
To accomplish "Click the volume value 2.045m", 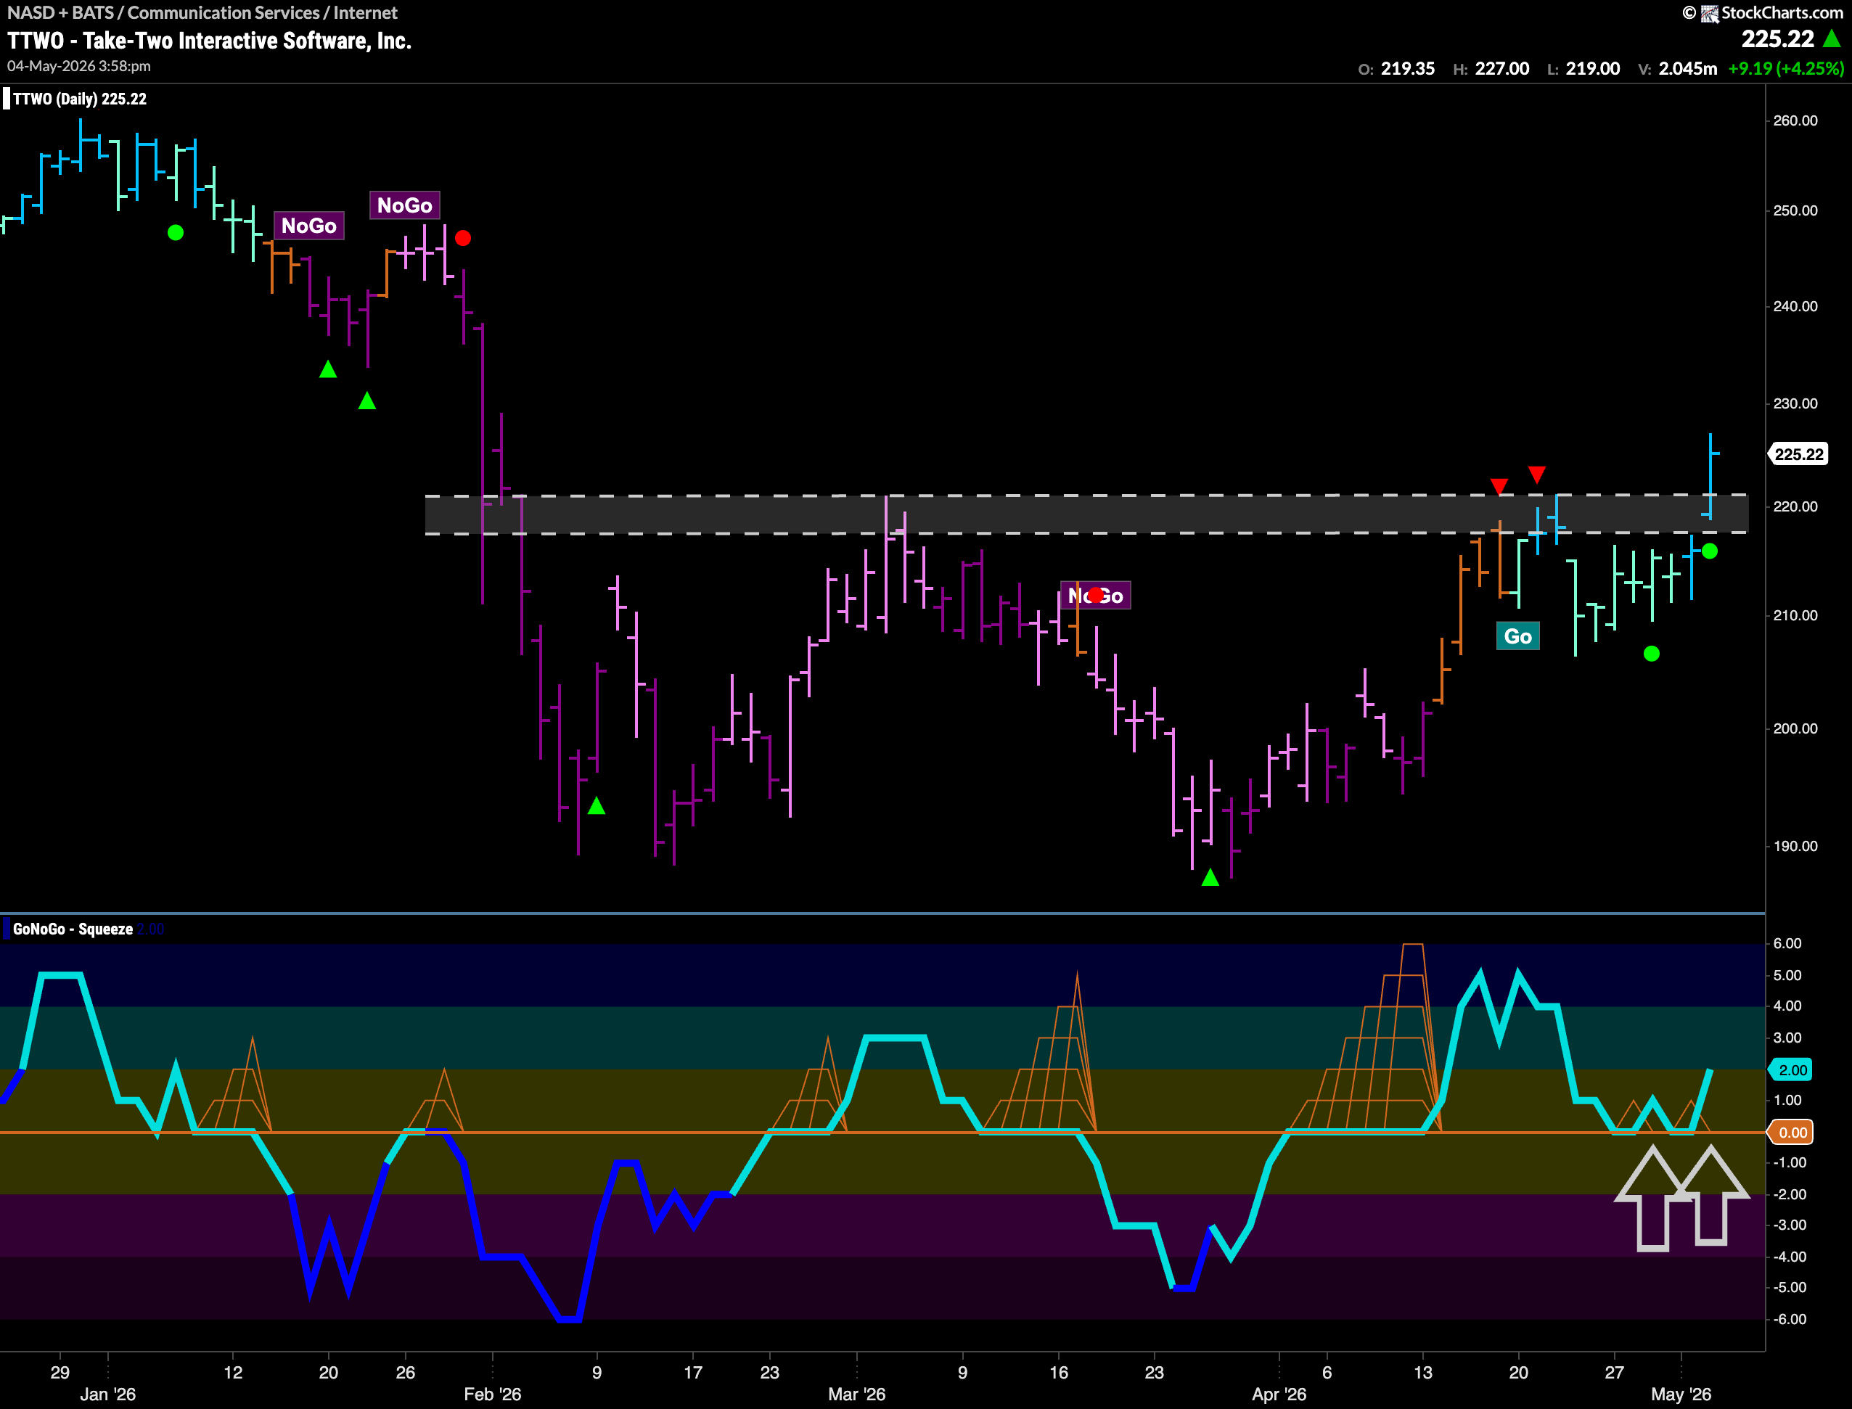I will click(x=1687, y=69).
